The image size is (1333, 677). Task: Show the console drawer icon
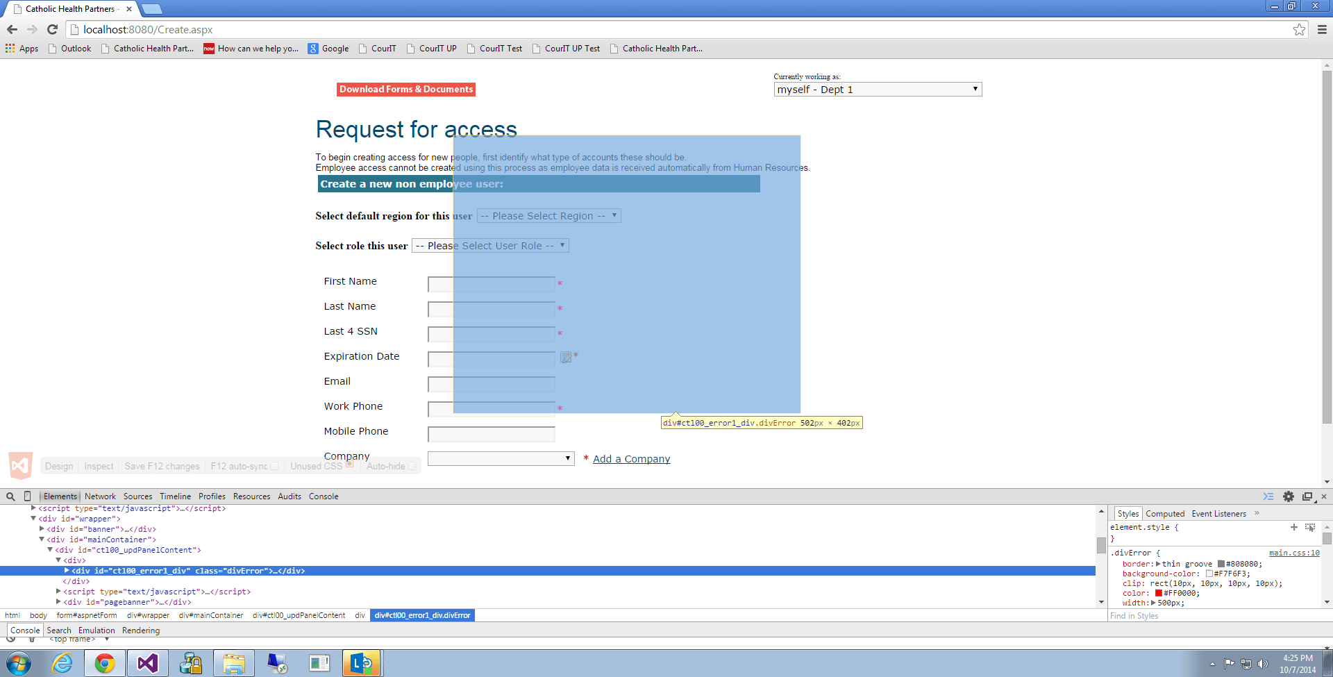(x=1268, y=496)
